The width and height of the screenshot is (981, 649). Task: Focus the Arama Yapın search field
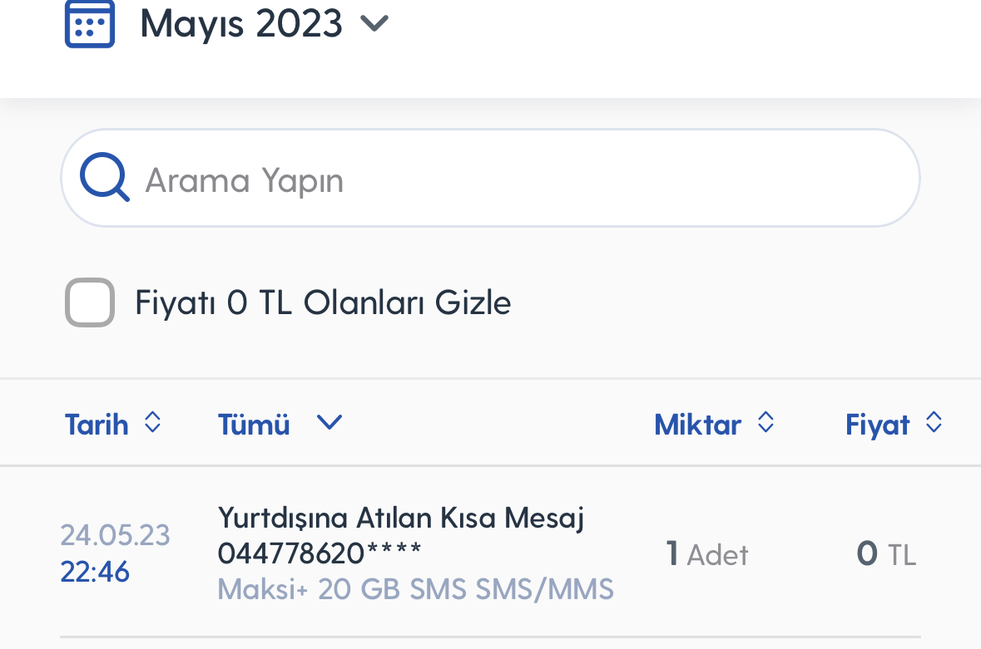[x=490, y=178]
